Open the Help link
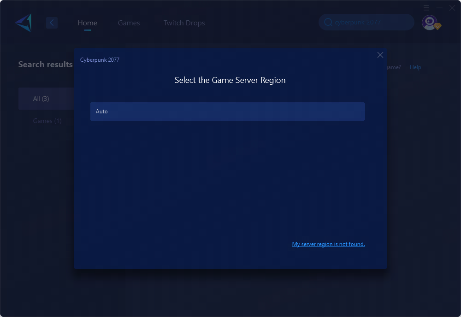Viewport: 461px width, 317px height. (415, 67)
